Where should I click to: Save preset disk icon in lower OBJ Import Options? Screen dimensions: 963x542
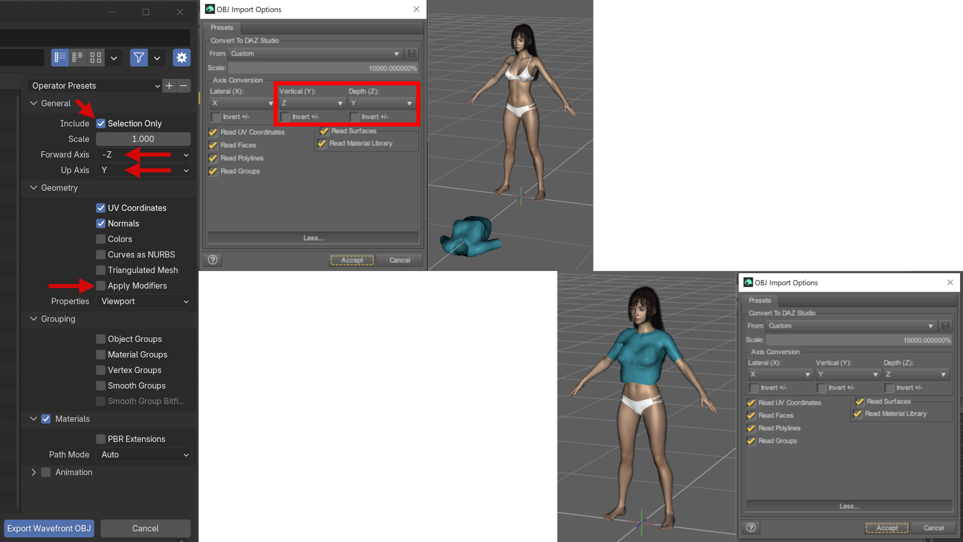pyautogui.click(x=945, y=326)
